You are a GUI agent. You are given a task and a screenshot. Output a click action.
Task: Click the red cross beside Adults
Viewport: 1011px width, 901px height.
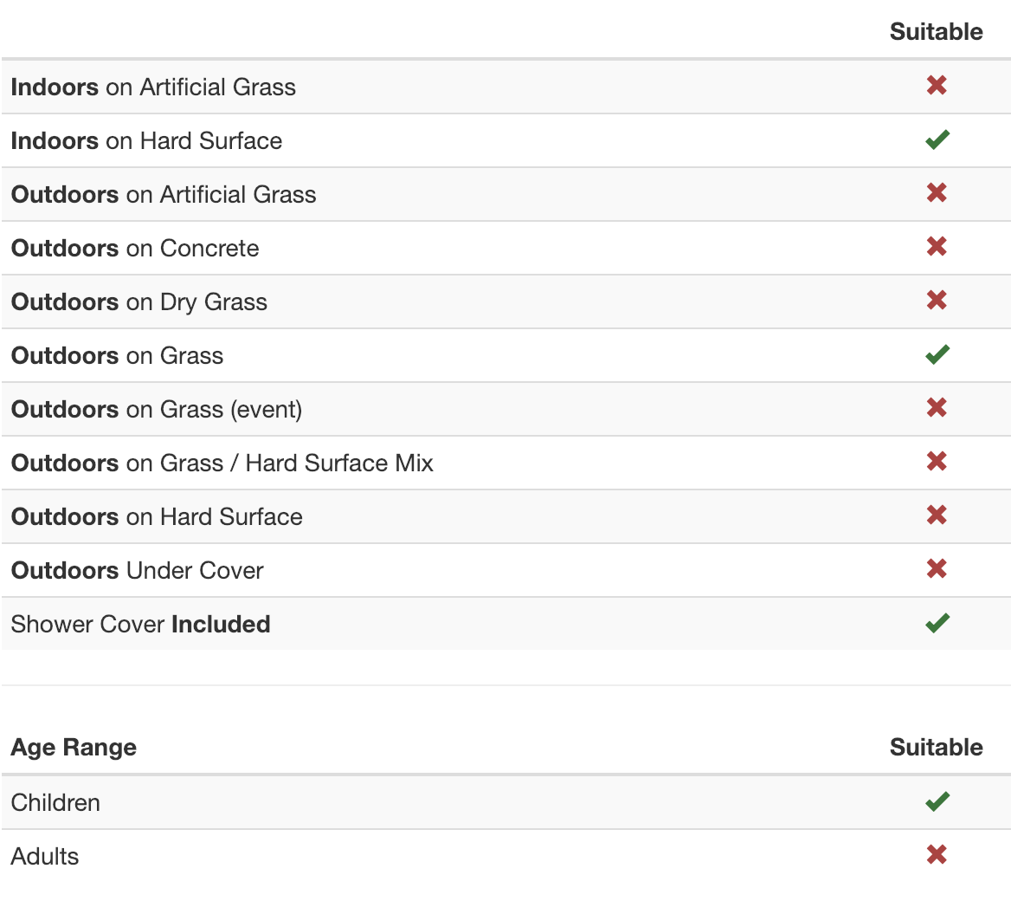tap(937, 855)
